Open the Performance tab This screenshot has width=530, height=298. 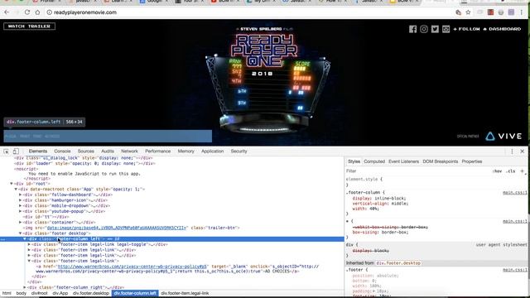pos(158,151)
